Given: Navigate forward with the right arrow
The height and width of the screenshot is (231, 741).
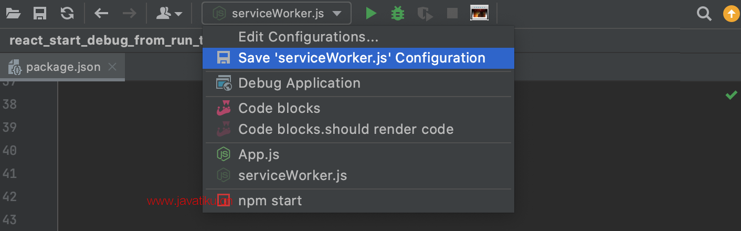Looking at the screenshot, I should point(129,13).
